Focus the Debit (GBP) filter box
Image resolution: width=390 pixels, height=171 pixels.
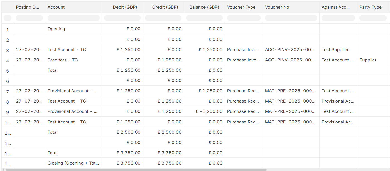pyautogui.click(x=122, y=18)
